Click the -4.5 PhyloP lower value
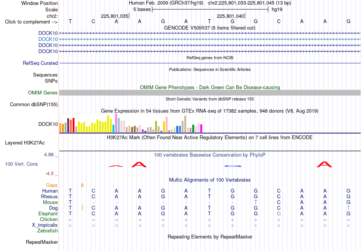 pyautogui.click(x=49, y=174)
